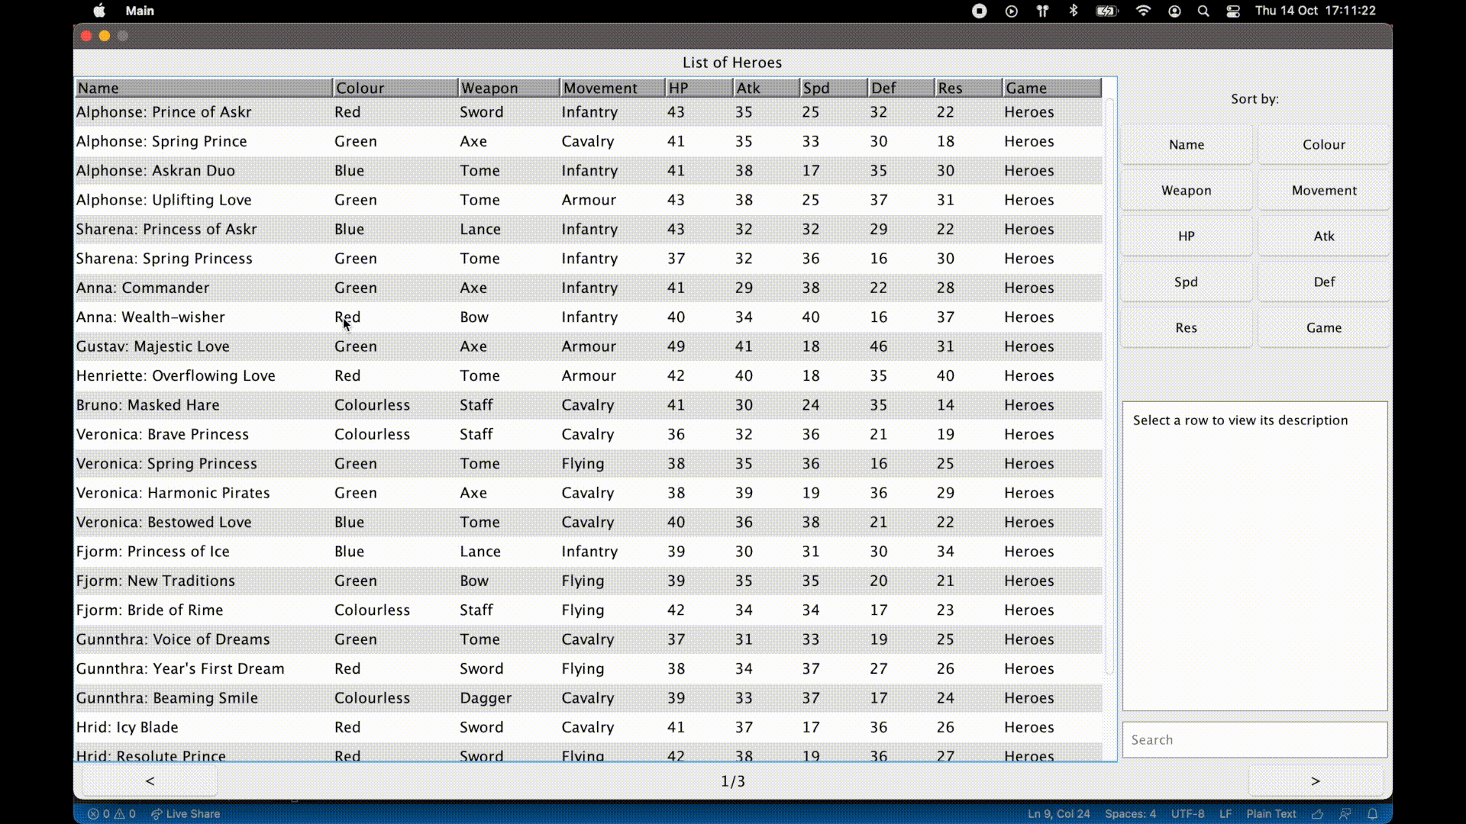Click the Movement column header

[x=612, y=88]
